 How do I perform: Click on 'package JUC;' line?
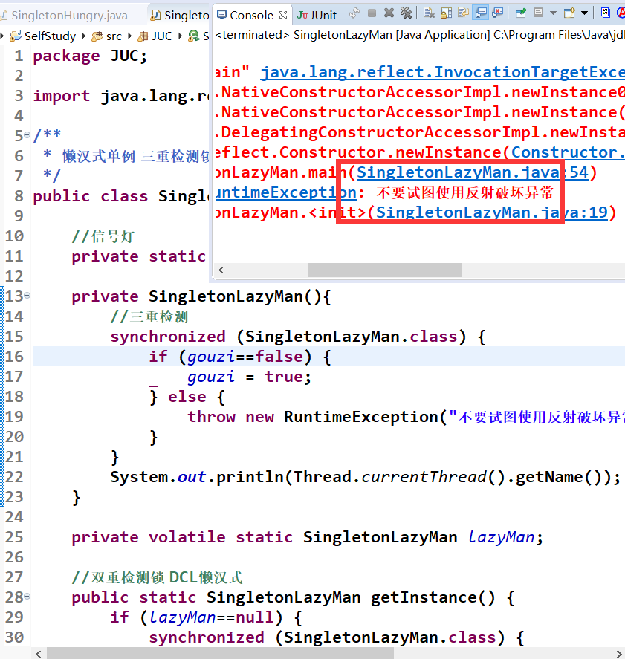pyautogui.click(x=91, y=56)
